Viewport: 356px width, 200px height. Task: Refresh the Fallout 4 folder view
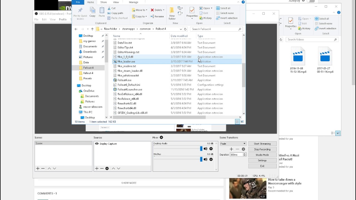click(x=185, y=29)
